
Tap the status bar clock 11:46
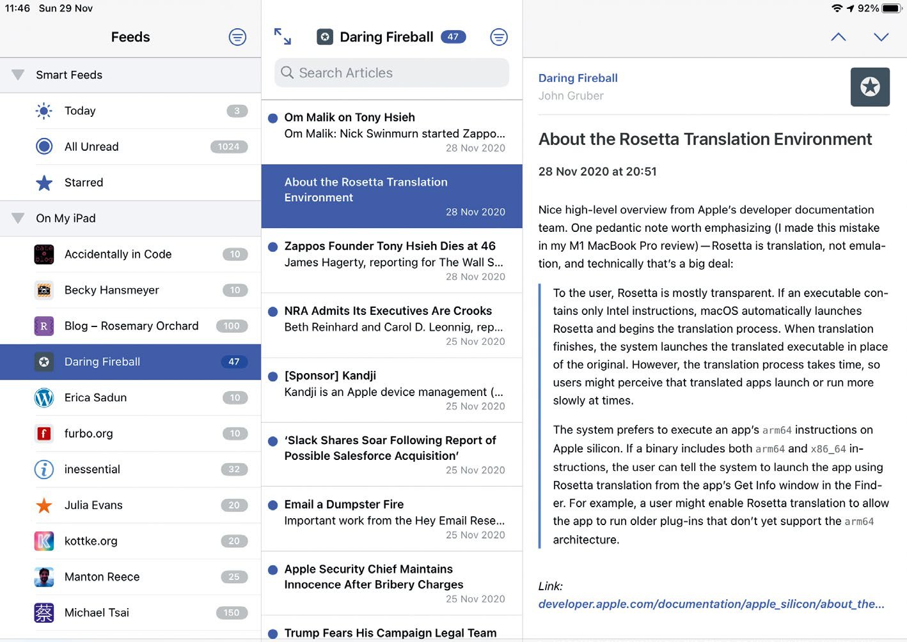click(17, 8)
